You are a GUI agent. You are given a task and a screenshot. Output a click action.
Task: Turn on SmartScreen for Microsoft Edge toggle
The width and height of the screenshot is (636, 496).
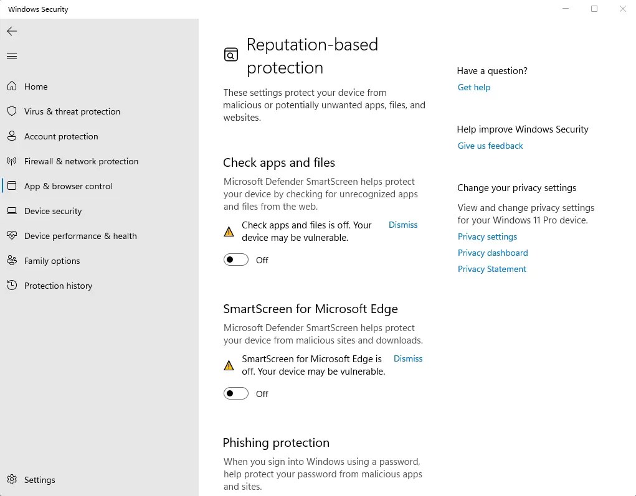pos(236,394)
